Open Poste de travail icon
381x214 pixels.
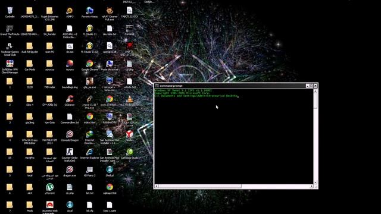coord(110,64)
